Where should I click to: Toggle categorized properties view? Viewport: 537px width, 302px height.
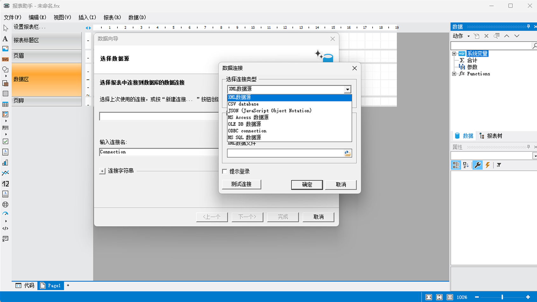tap(456, 165)
